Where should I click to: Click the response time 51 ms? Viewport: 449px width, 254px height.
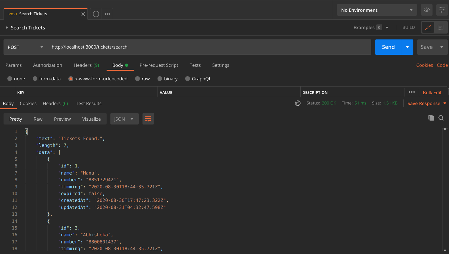[x=360, y=103]
